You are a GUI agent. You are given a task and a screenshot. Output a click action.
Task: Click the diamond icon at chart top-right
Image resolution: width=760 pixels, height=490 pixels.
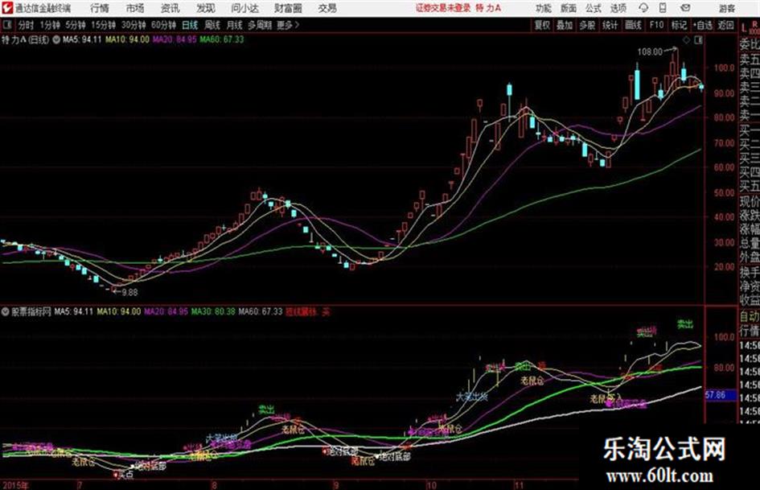686,40
